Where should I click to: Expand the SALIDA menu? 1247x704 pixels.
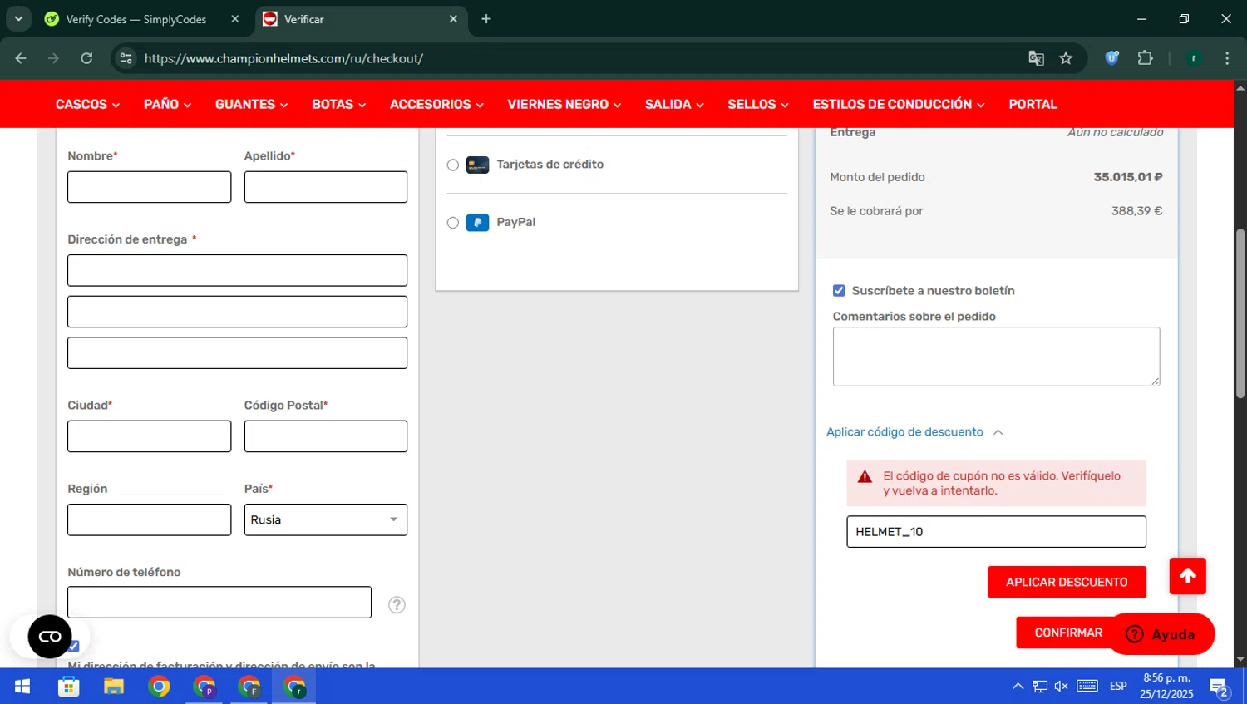point(674,104)
